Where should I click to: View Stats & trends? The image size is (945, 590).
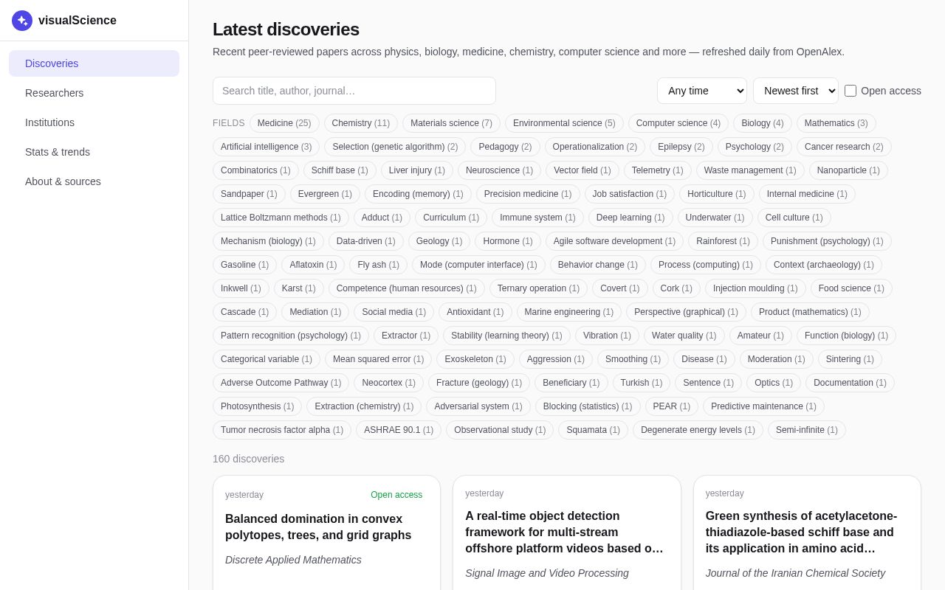[94, 152]
